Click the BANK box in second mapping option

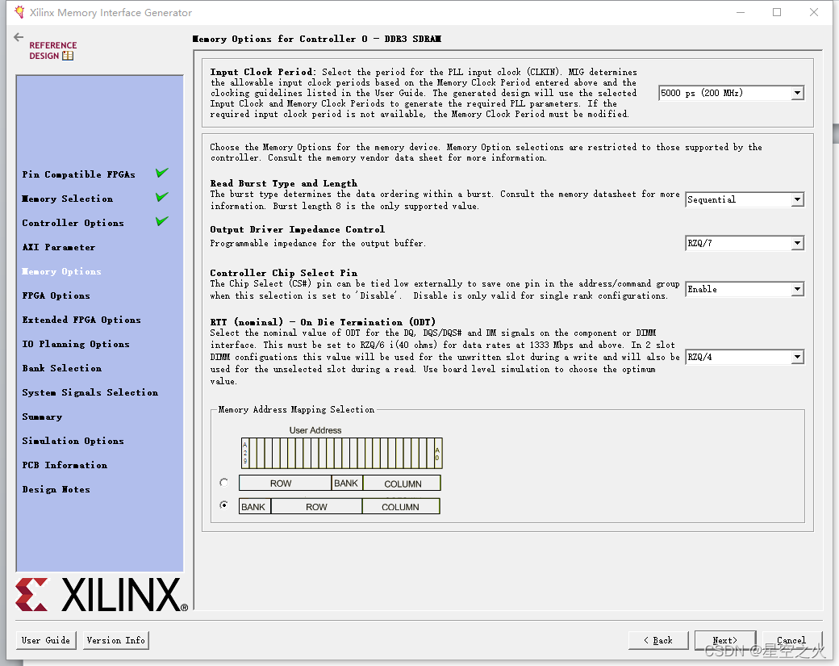255,506
